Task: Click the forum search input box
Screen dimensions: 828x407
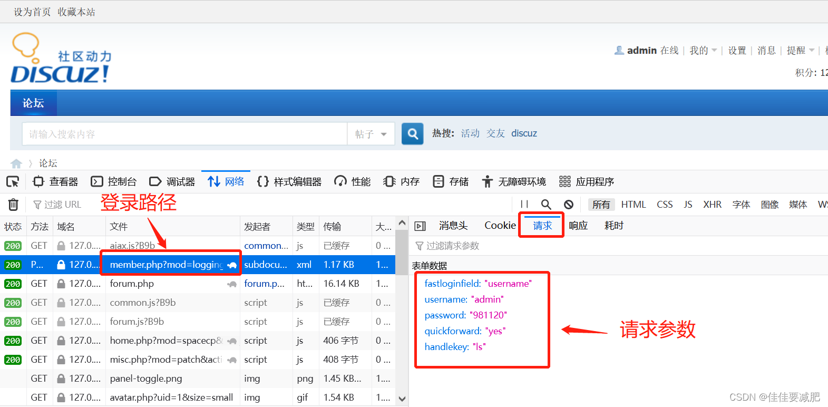Action: click(x=184, y=134)
